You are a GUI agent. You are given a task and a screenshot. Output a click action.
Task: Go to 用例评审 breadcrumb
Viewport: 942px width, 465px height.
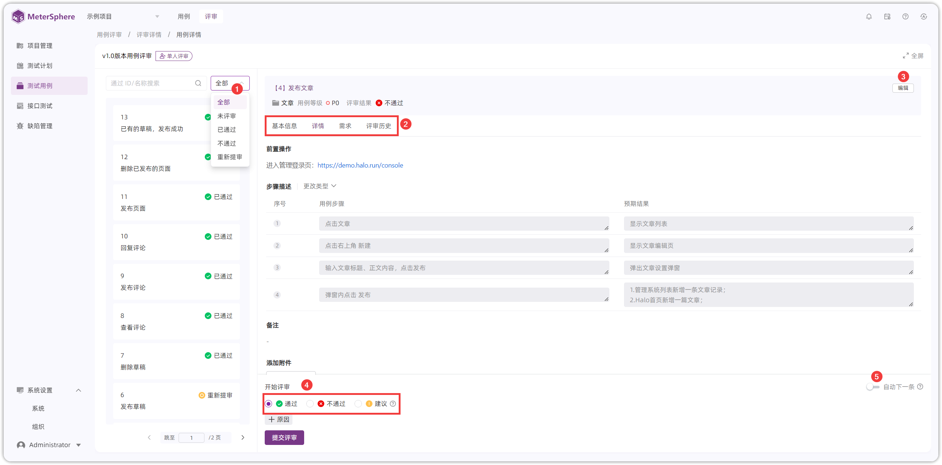109,34
